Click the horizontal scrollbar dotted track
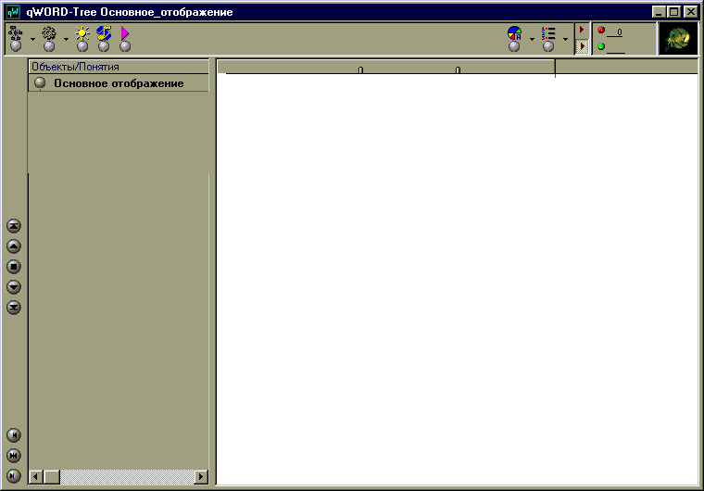The image size is (704, 491). 127,476
